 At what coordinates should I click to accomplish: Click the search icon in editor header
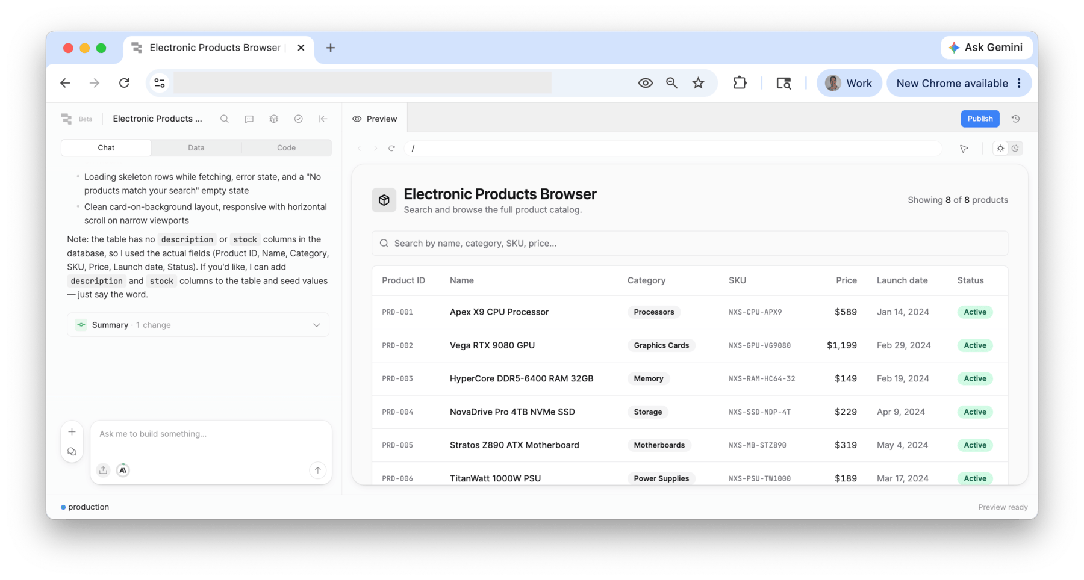point(225,119)
